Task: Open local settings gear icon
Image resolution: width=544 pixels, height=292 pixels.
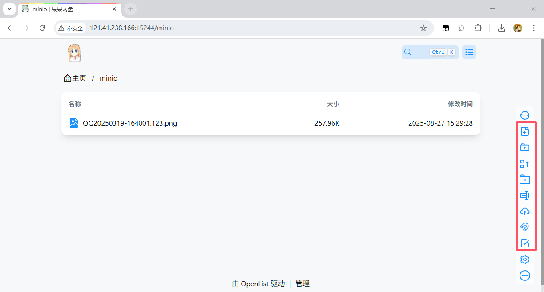Action: pos(525,260)
